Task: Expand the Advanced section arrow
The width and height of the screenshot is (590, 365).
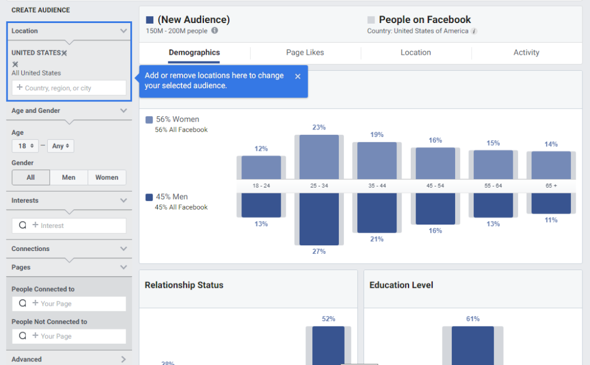Action: [123, 359]
